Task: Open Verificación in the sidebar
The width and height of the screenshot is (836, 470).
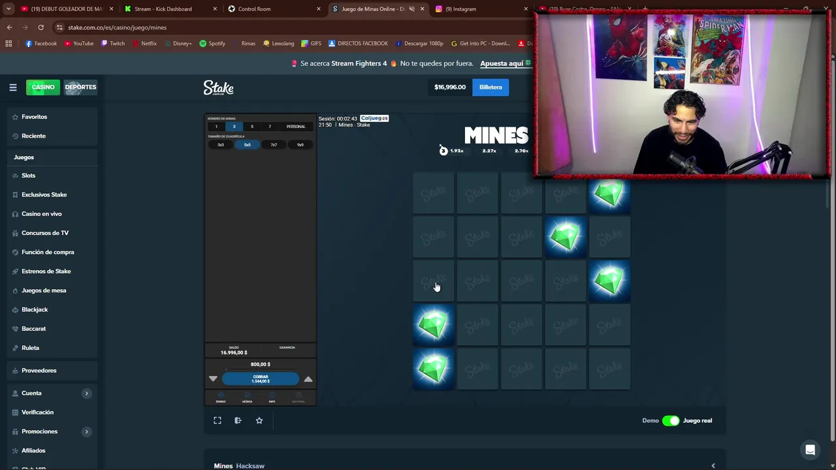Action: point(52,413)
